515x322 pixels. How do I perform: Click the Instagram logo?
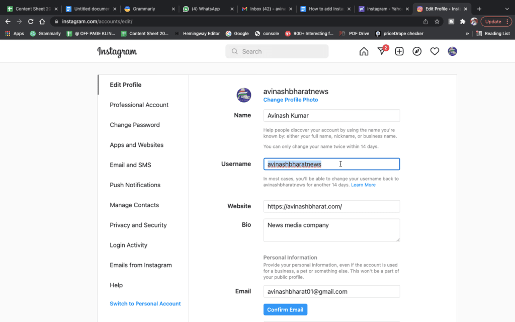pyautogui.click(x=117, y=52)
